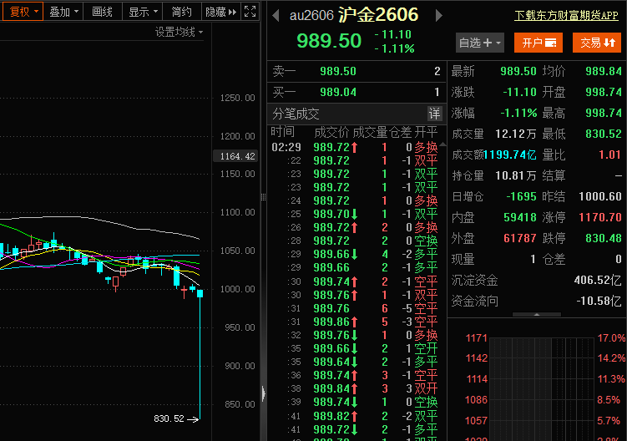Add to watchlist via 自选+
The width and height of the screenshot is (627, 441).
[480, 43]
